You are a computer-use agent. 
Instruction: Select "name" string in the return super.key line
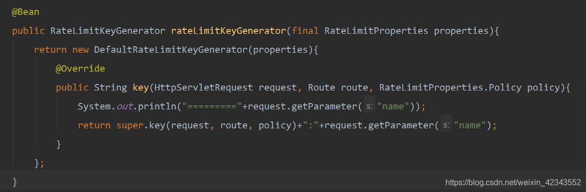point(470,126)
